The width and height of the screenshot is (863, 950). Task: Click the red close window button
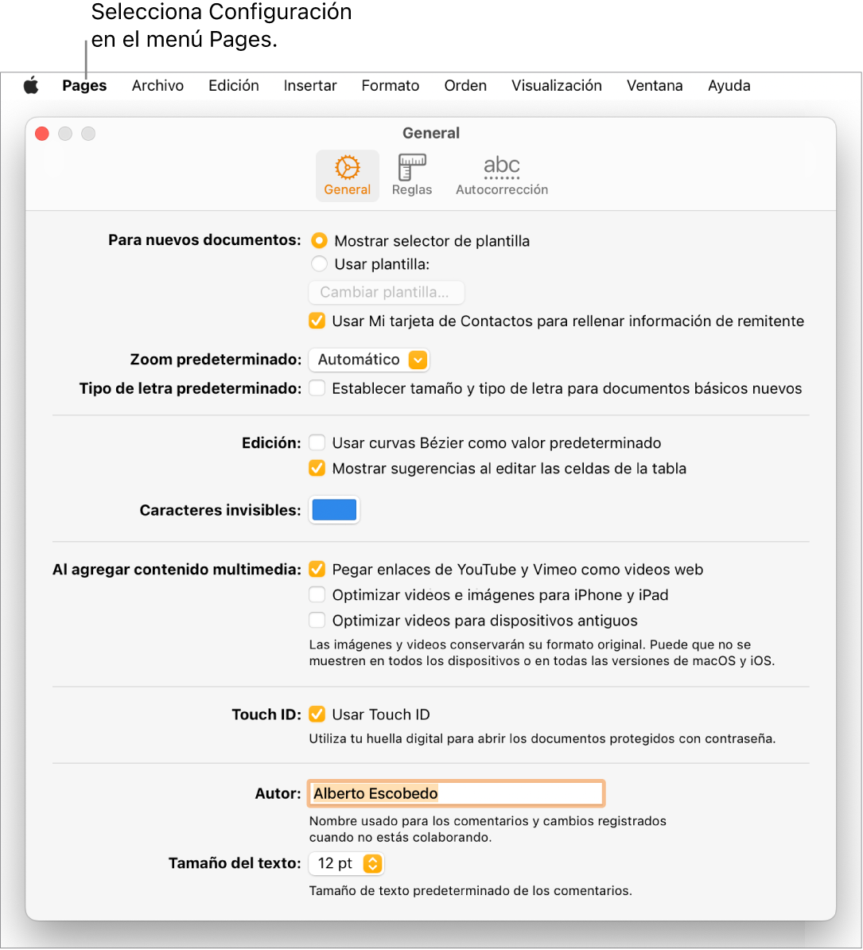click(x=42, y=134)
